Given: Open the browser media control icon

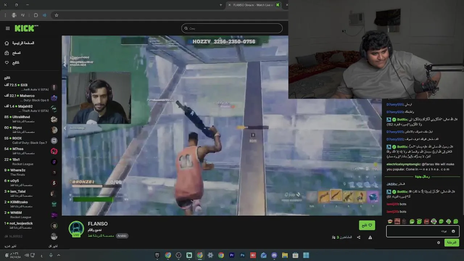Looking at the screenshot, I should tap(23, 15).
